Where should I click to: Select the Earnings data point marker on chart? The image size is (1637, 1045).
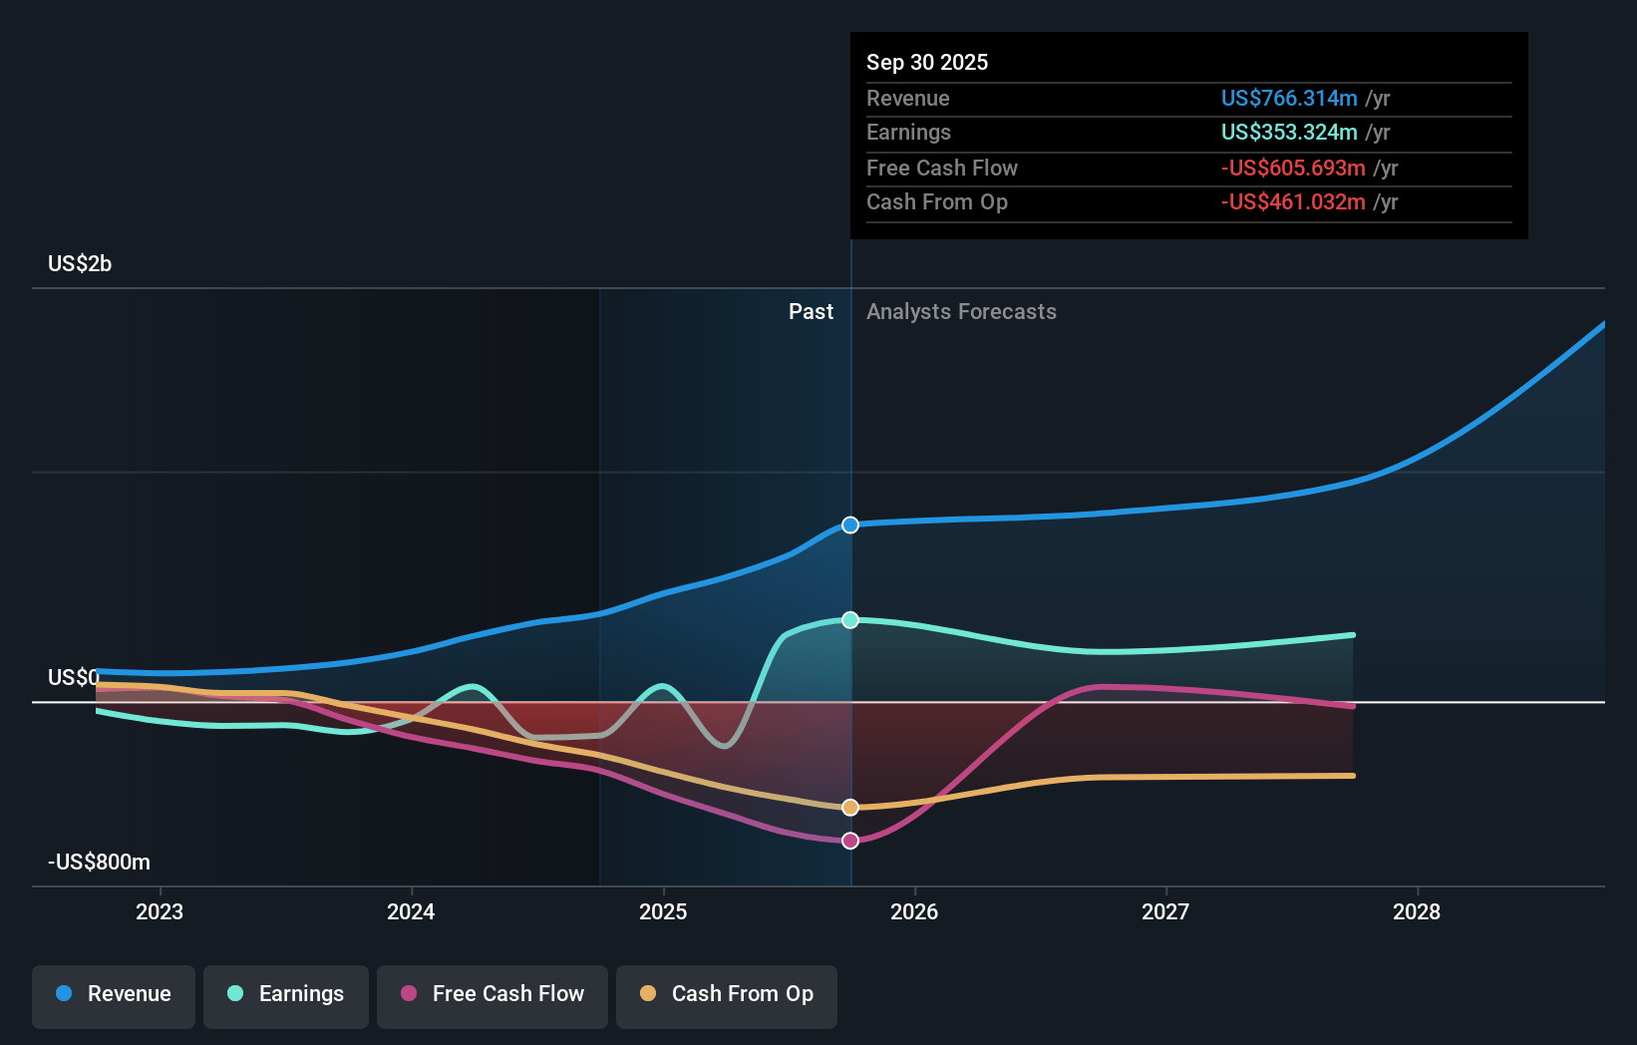[850, 620]
